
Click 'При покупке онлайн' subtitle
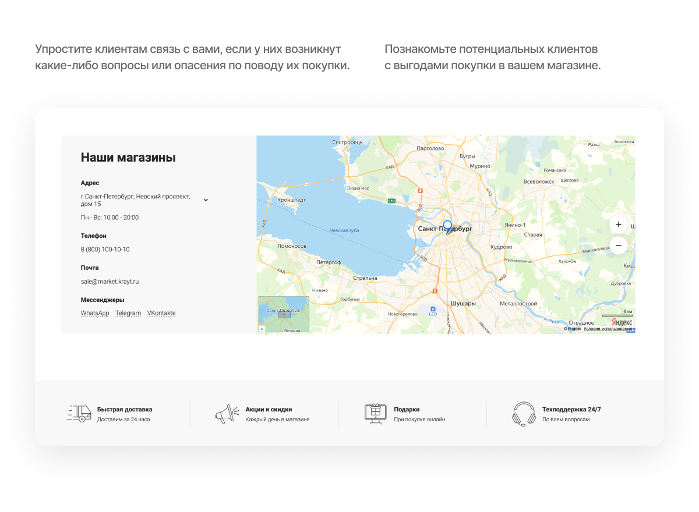(419, 419)
